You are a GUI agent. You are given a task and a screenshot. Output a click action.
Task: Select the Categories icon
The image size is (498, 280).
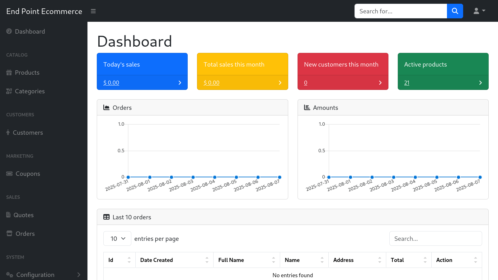tap(9, 91)
